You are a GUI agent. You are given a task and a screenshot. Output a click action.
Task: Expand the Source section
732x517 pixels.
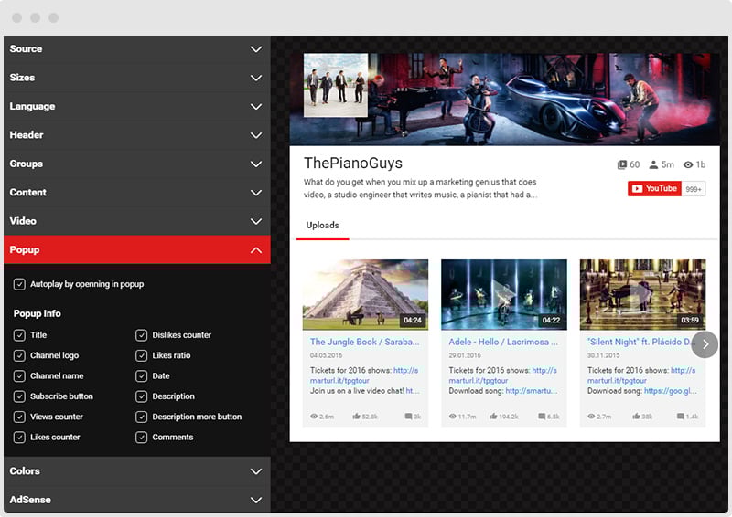[136, 49]
